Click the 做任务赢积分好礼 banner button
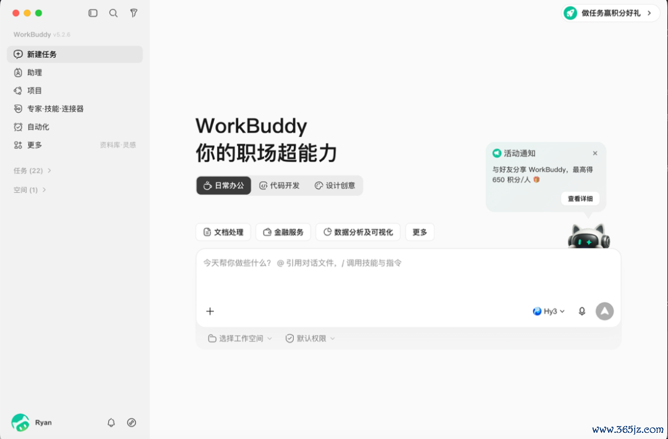This screenshot has height=439, width=668. point(610,13)
